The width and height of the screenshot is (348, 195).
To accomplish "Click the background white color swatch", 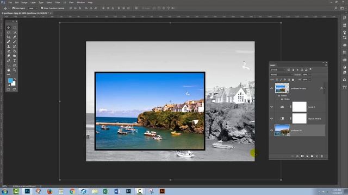I will [14, 84].
